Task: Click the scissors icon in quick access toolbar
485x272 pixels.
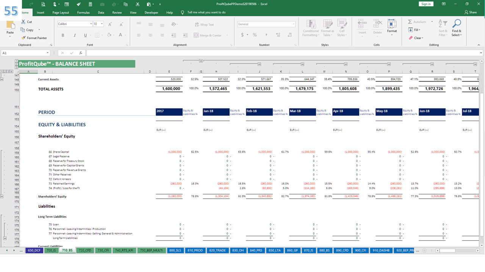Action: pyautogui.click(x=137, y=4)
